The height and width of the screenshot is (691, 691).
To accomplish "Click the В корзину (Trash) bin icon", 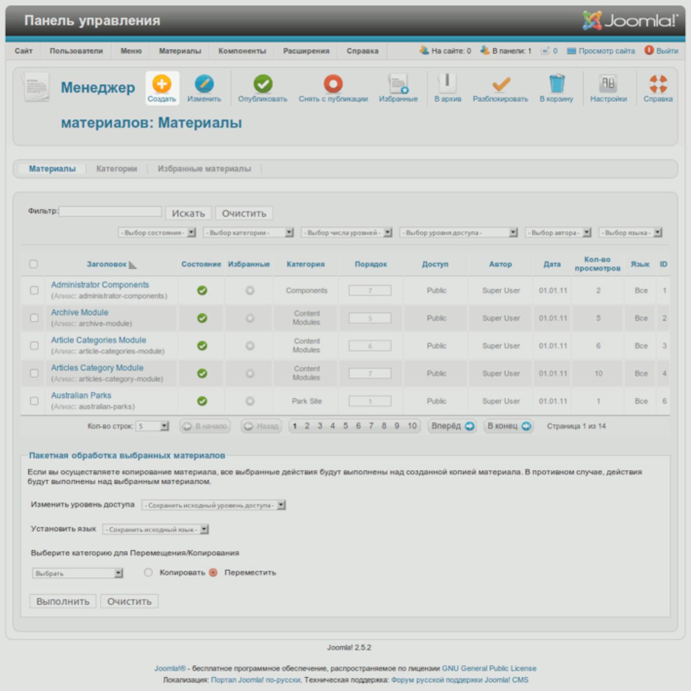I will click(x=556, y=85).
